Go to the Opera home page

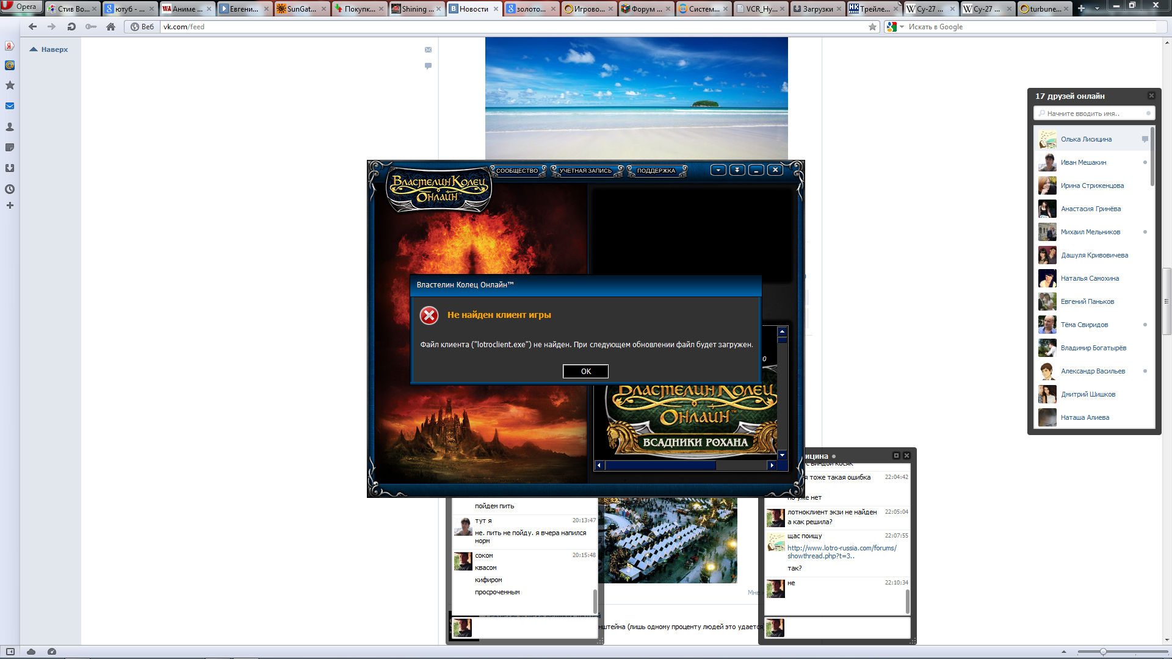(x=110, y=27)
